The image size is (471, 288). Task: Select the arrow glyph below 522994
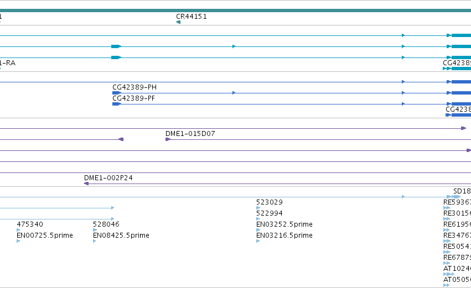coord(258,219)
